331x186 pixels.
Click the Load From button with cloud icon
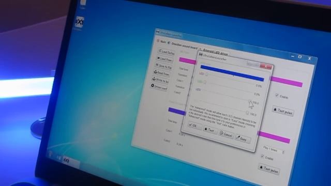[165, 59]
